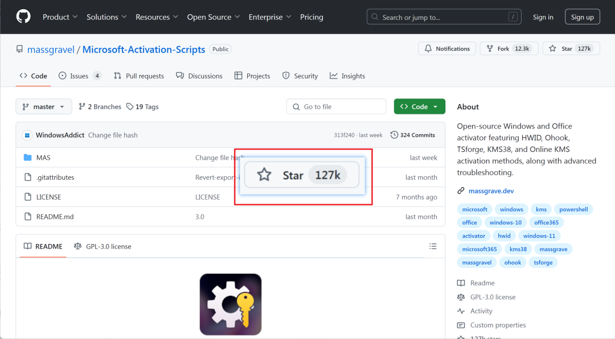Image resolution: width=615 pixels, height=339 pixels.
Task: Click the windows topic tag
Action: pos(511,209)
